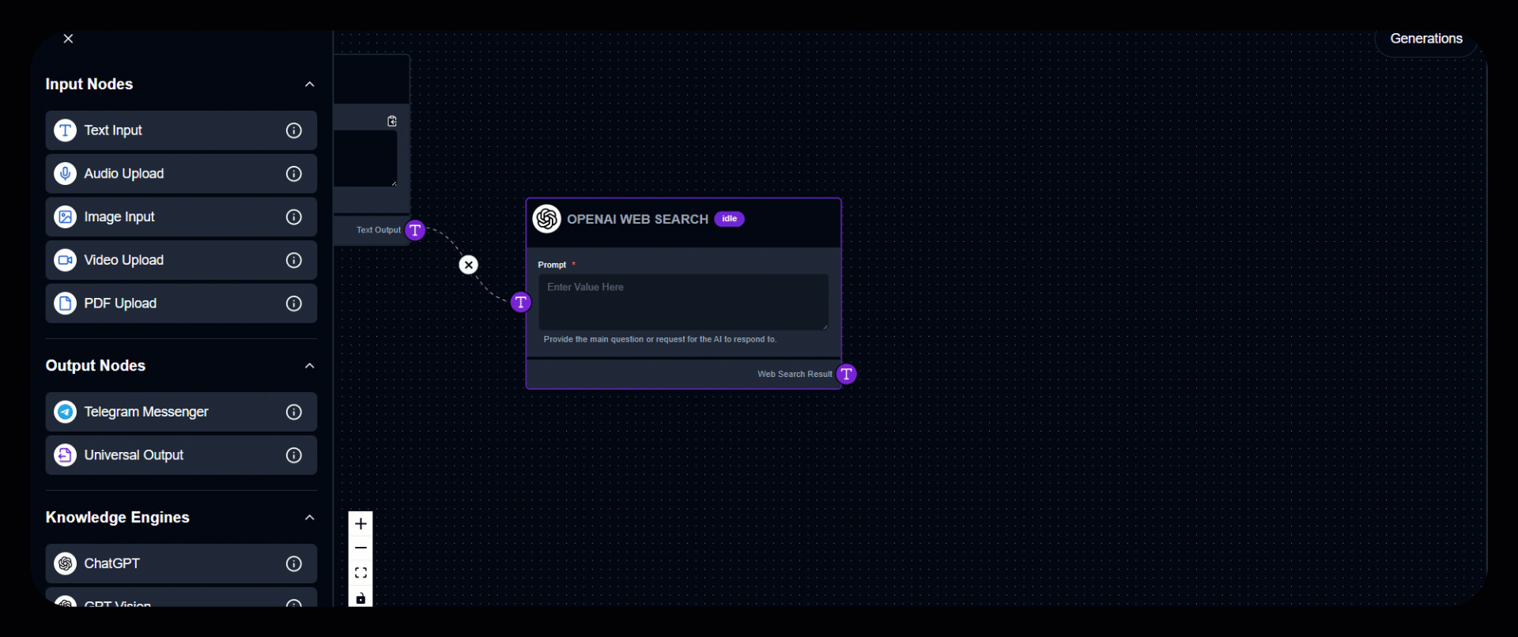This screenshot has width=1518, height=637.
Task: Collapse the Input Nodes section
Action: tap(309, 85)
